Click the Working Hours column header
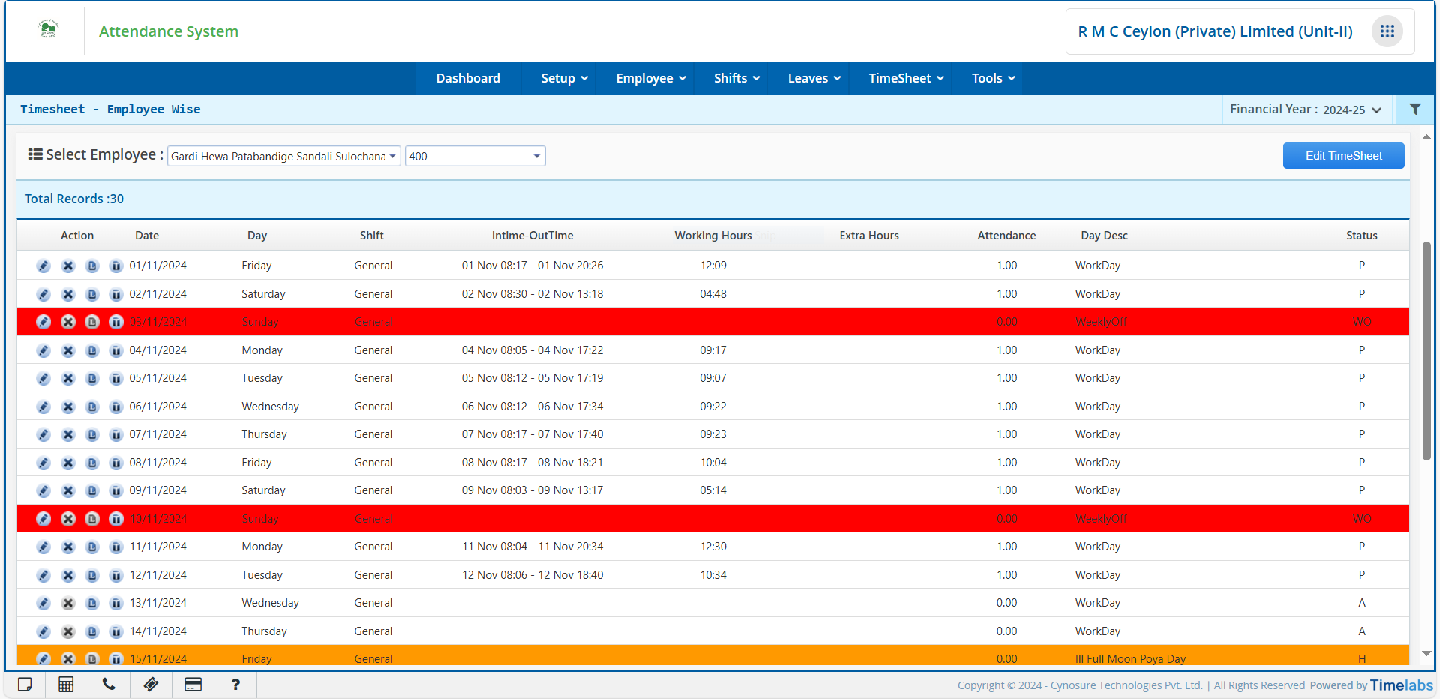Screen dimensions: 1440x699 [712, 235]
